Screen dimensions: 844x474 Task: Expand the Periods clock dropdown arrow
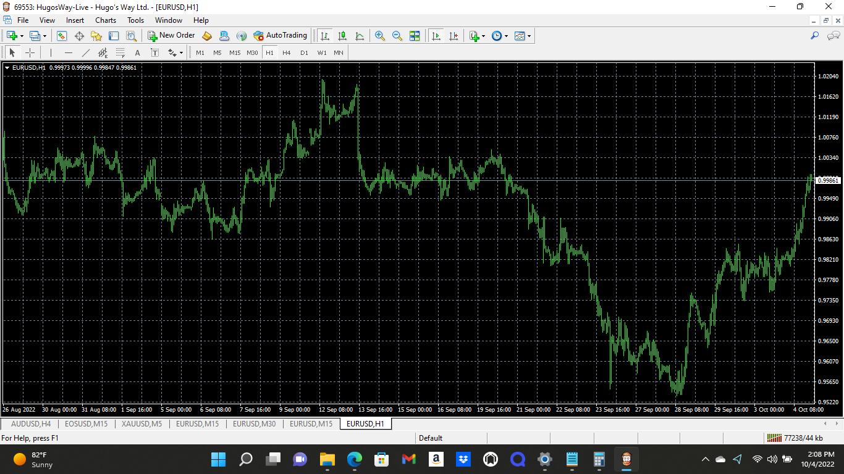506,36
